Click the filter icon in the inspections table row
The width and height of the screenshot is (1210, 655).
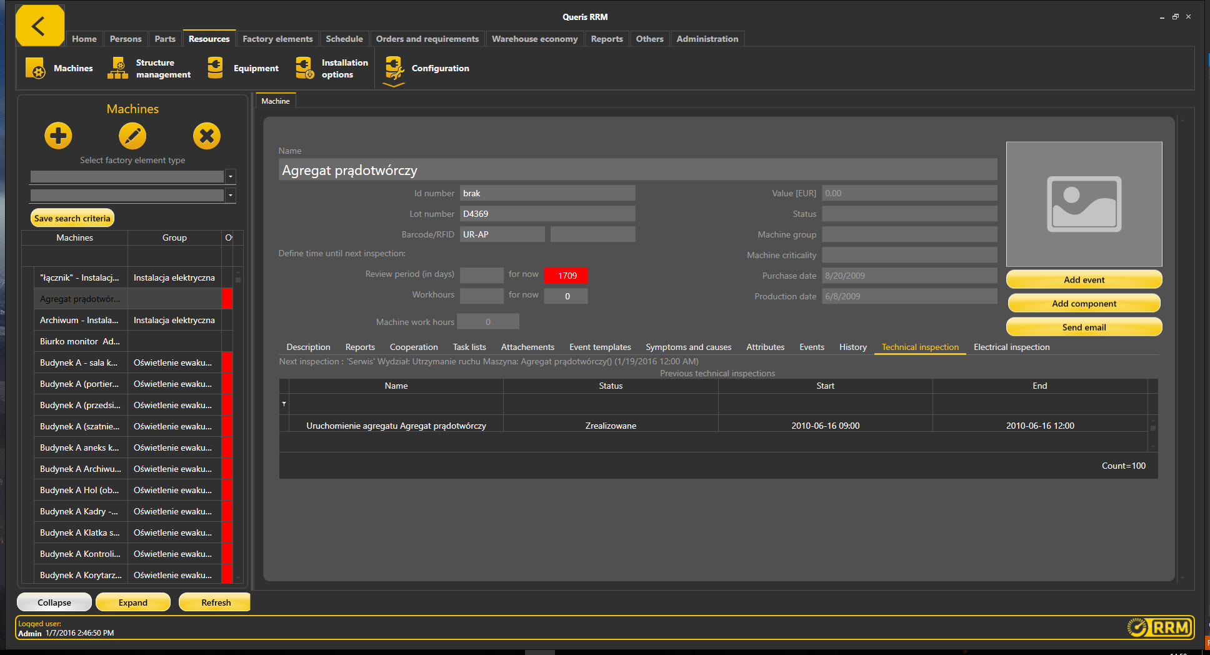(x=284, y=404)
